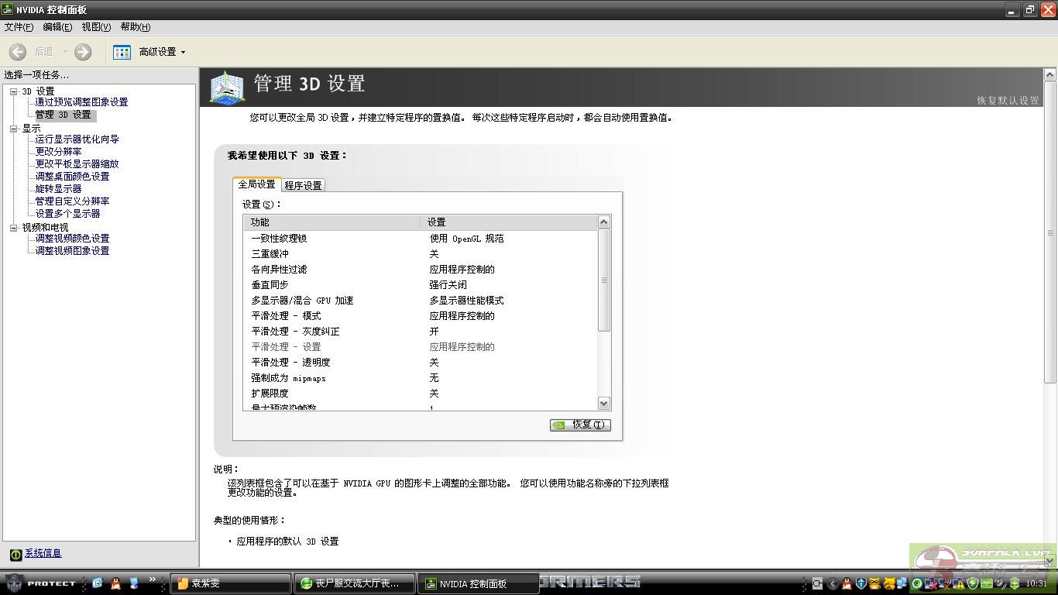Image resolution: width=1058 pixels, height=595 pixels.
Task: Switch to the 程序设置 tab
Action: point(303,185)
